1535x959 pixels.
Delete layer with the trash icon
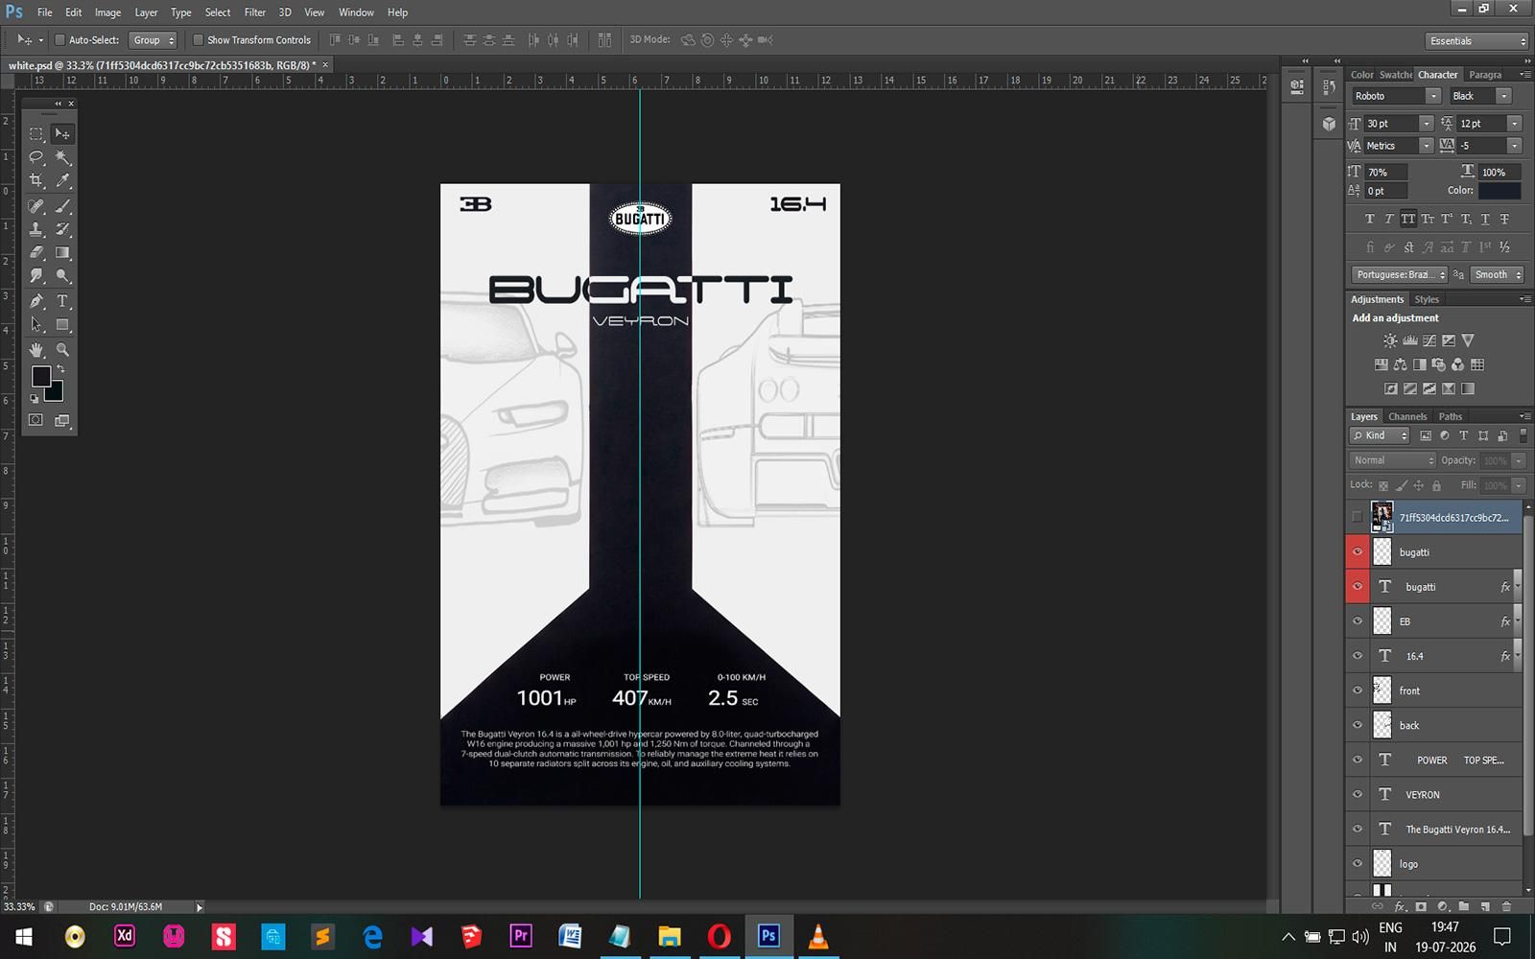click(1506, 906)
